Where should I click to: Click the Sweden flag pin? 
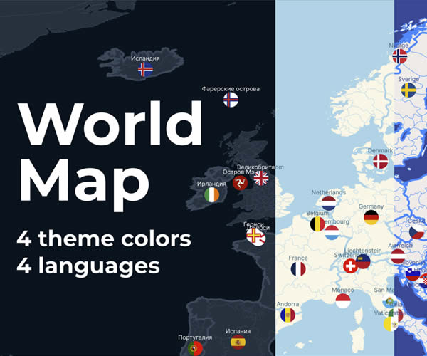click(408, 90)
